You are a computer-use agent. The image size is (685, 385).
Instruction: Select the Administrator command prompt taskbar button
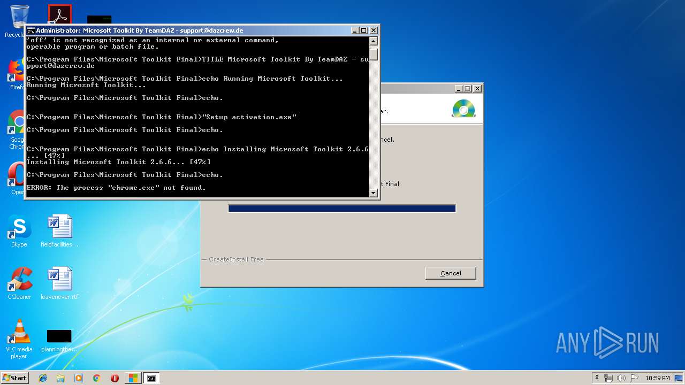tap(151, 378)
